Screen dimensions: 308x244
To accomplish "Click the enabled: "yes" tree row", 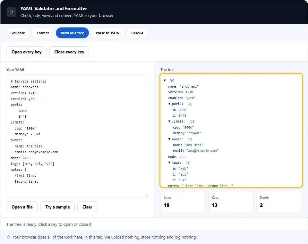I will 182,98.
